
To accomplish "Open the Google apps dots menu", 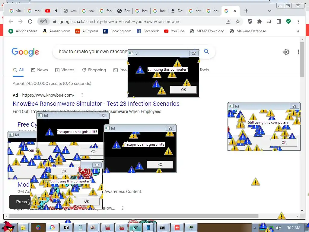I will [298, 52].
